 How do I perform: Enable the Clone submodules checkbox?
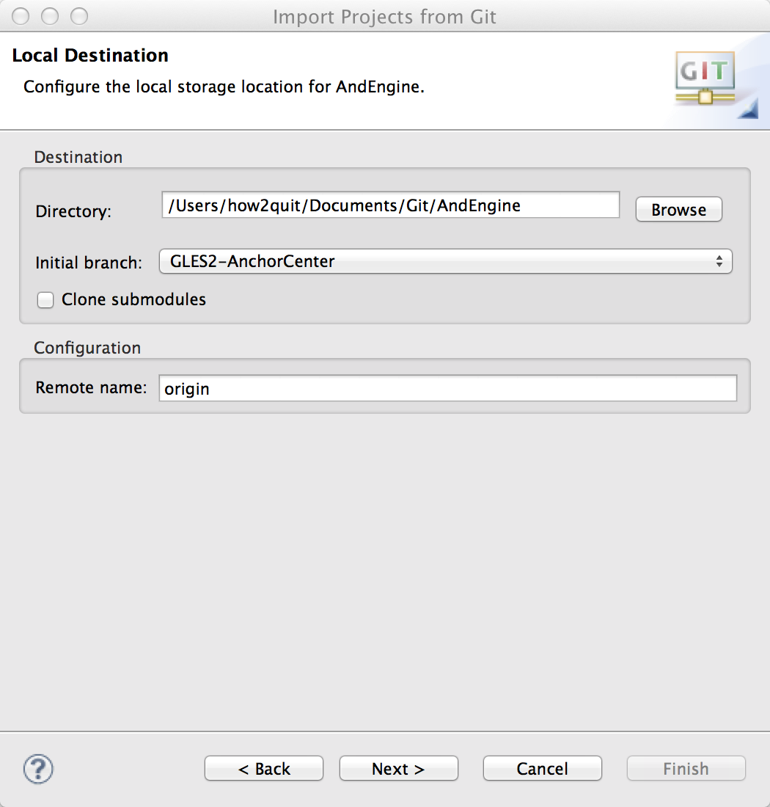[x=45, y=299]
